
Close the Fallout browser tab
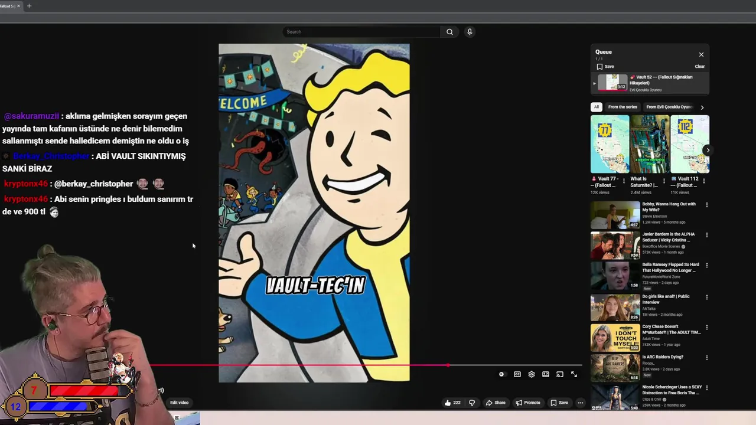tap(18, 6)
